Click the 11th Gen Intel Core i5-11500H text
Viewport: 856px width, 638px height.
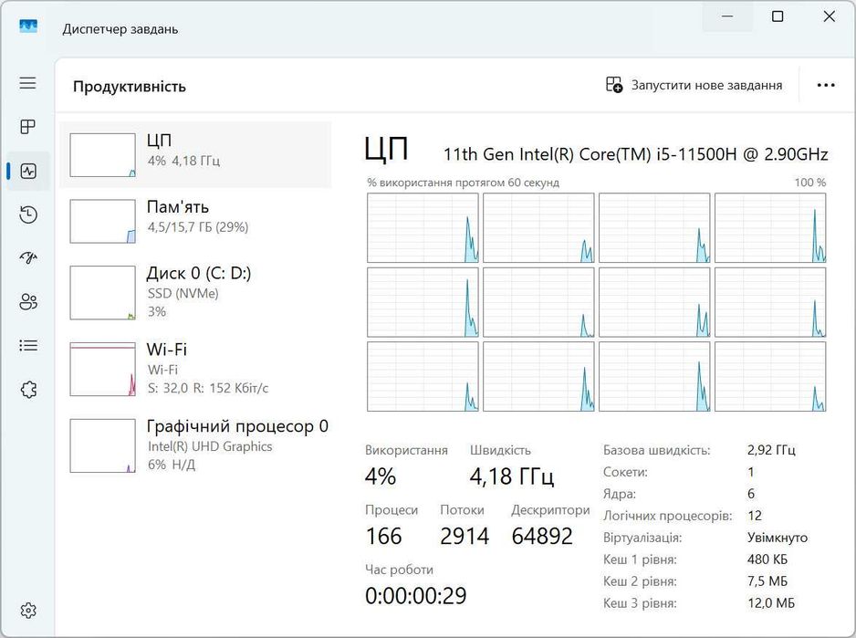(x=635, y=154)
